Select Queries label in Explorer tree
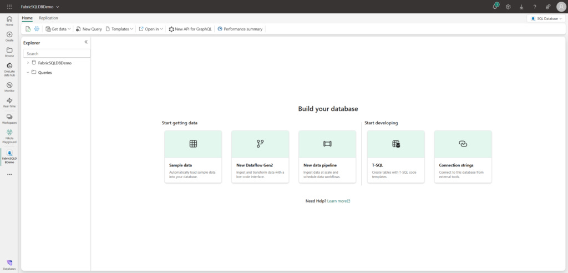 (x=45, y=73)
